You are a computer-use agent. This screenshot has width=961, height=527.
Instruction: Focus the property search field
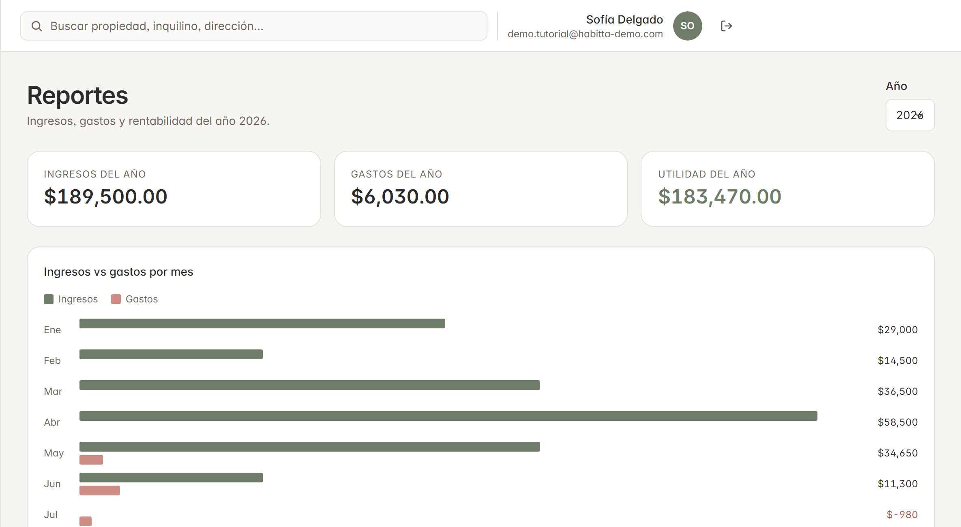click(254, 26)
